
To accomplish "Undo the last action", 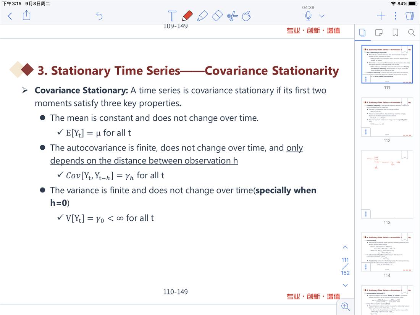I will 99,16.
